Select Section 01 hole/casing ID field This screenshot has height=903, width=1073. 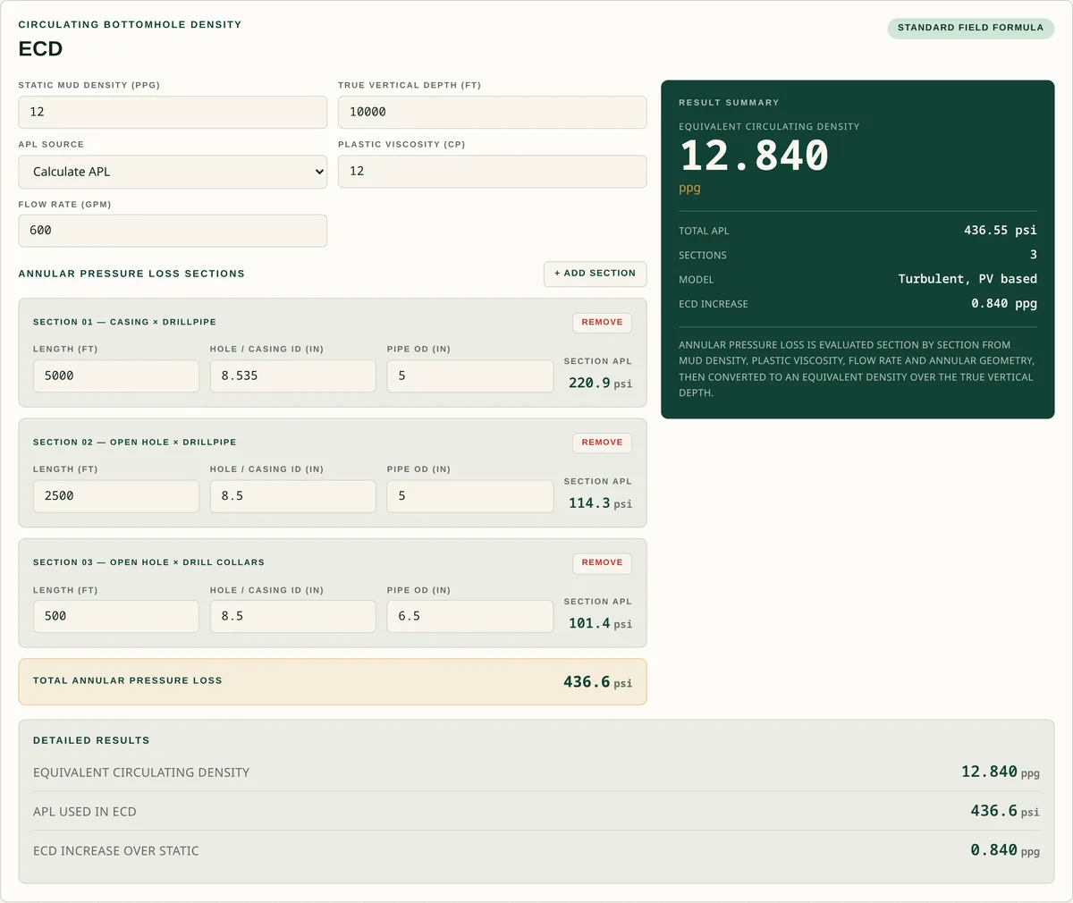[x=292, y=376]
